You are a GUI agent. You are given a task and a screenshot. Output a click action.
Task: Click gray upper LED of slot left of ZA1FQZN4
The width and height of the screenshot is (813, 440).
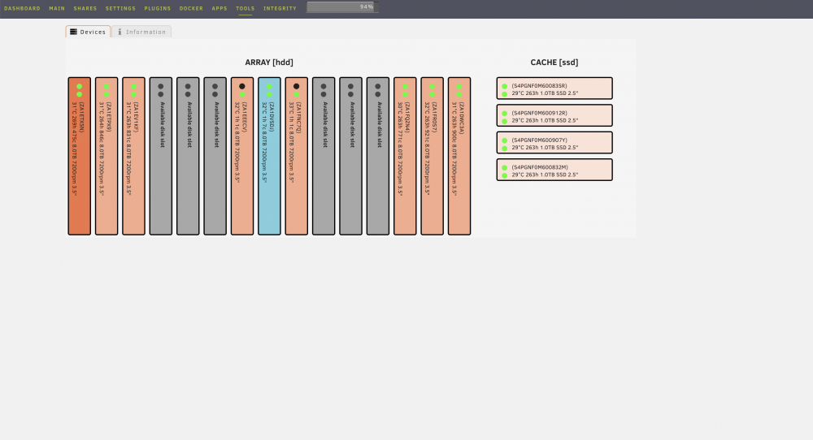(x=378, y=86)
